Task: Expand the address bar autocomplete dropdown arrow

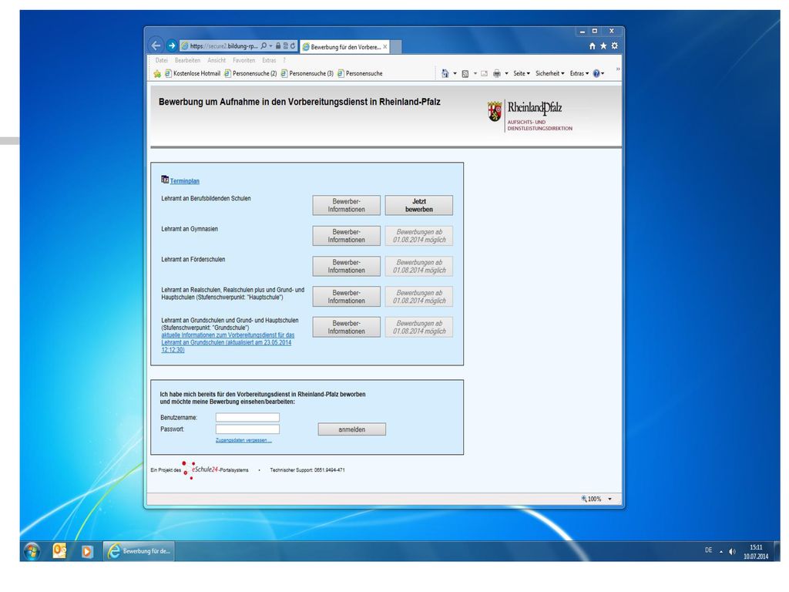Action: pyautogui.click(x=270, y=45)
